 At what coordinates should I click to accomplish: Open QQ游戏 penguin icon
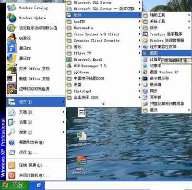12,38
